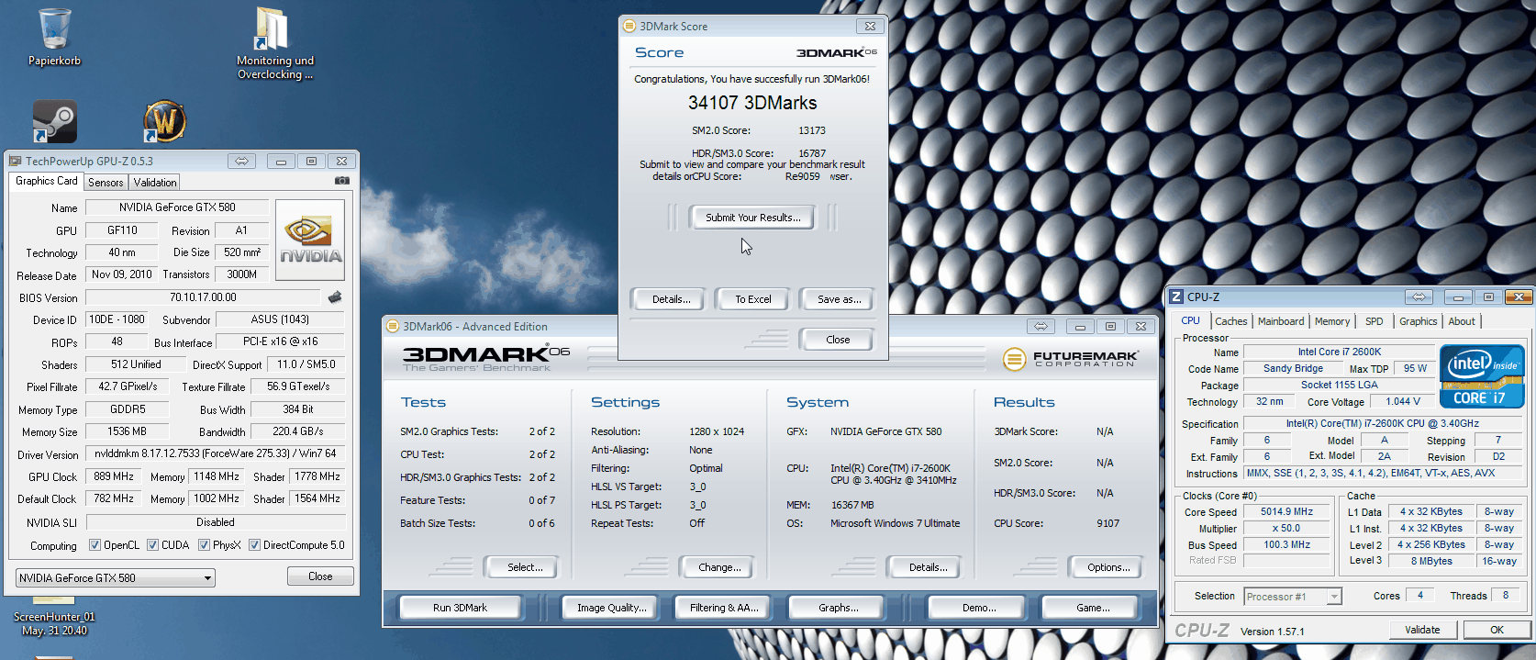Click the NVIDIA logo in GPU-Z
The width and height of the screenshot is (1536, 660).
pyautogui.click(x=310, y=240)
